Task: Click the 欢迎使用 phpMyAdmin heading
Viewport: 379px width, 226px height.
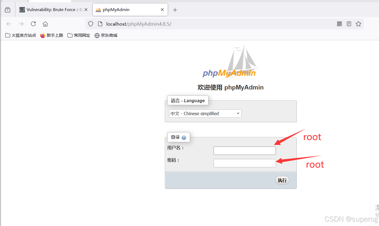Action: (x=231, y=87)
